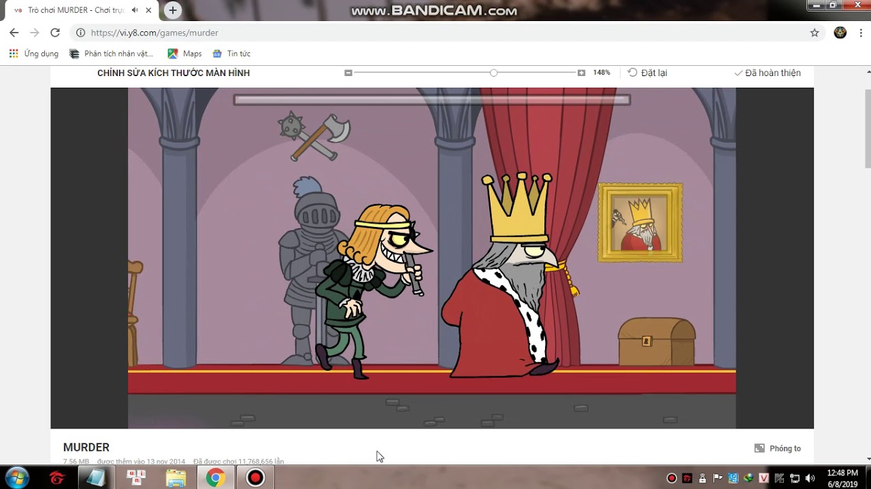
Task: Click Bandicam record icon in system tray
Action: point(672,478)
